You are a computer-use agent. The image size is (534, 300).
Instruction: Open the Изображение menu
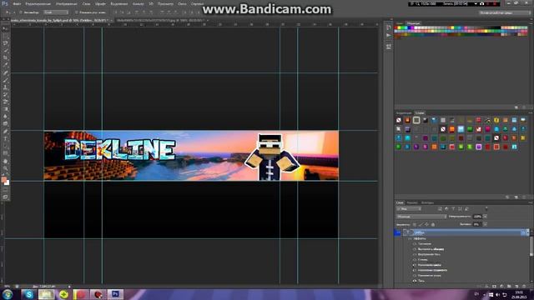coord(66,3)
